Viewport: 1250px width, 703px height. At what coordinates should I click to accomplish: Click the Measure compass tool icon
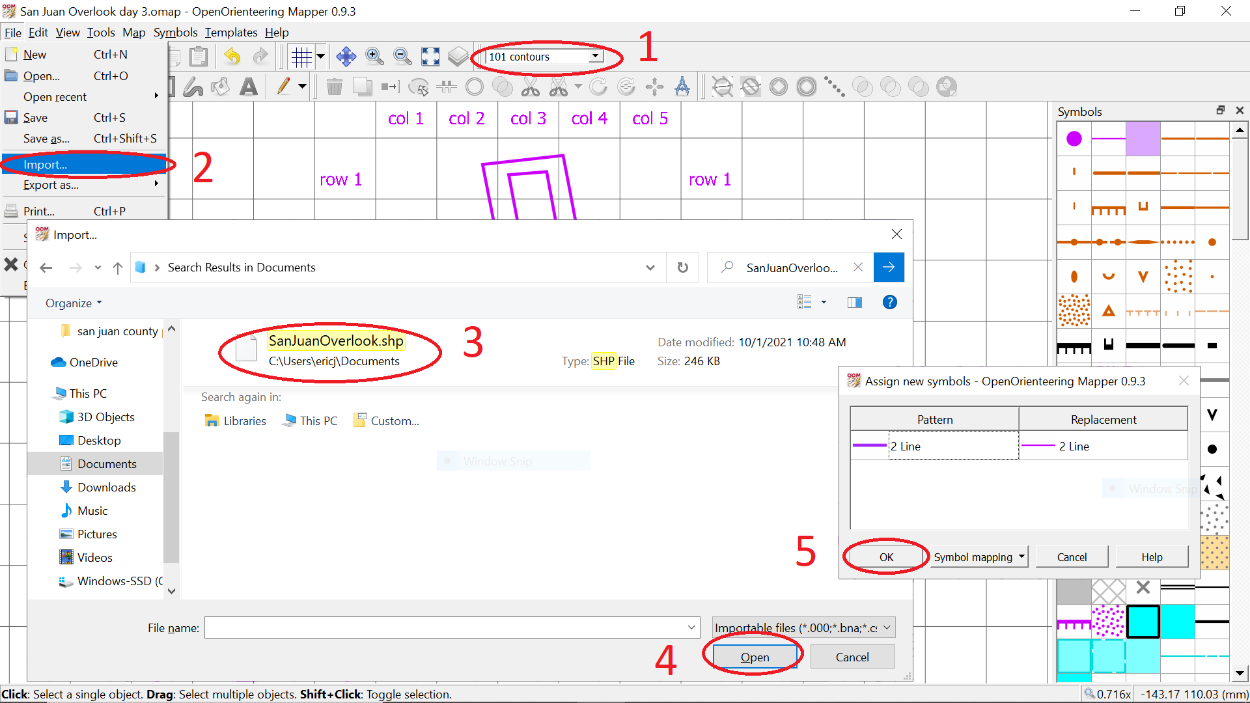(682, 87)
